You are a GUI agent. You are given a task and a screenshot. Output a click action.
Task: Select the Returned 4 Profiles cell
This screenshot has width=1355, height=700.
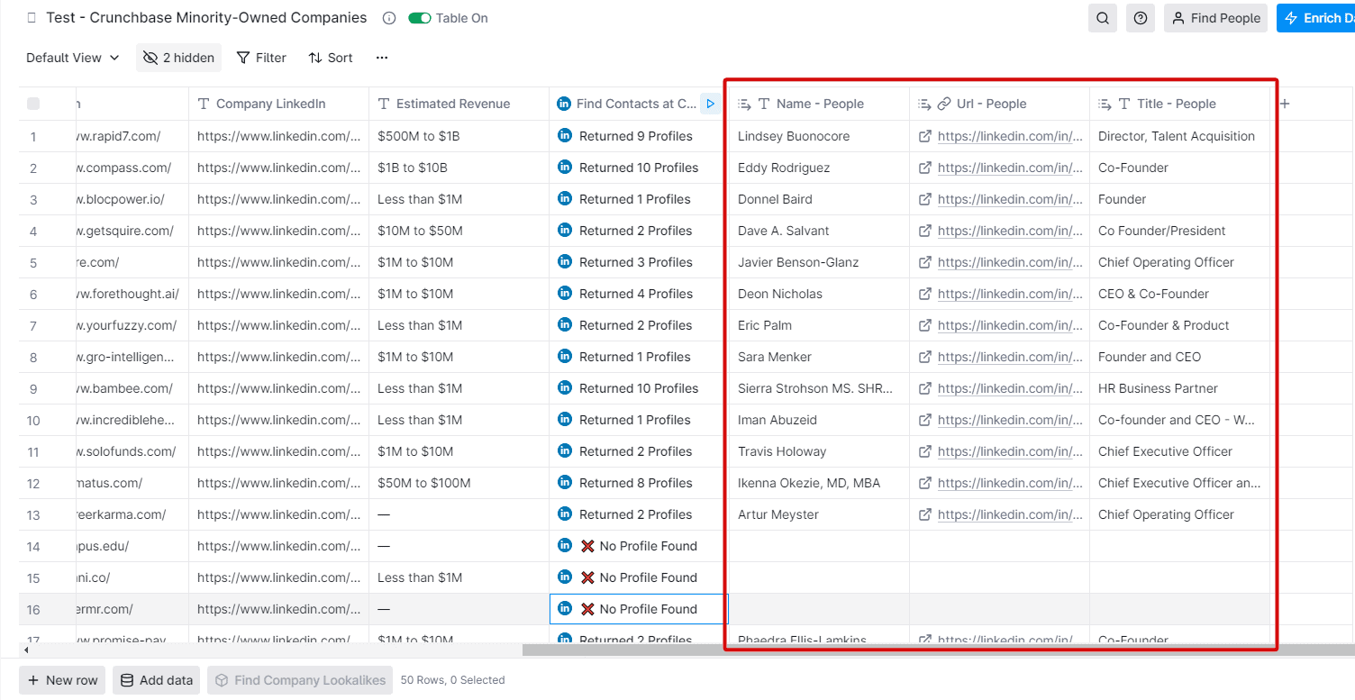[x=639, y=294]
